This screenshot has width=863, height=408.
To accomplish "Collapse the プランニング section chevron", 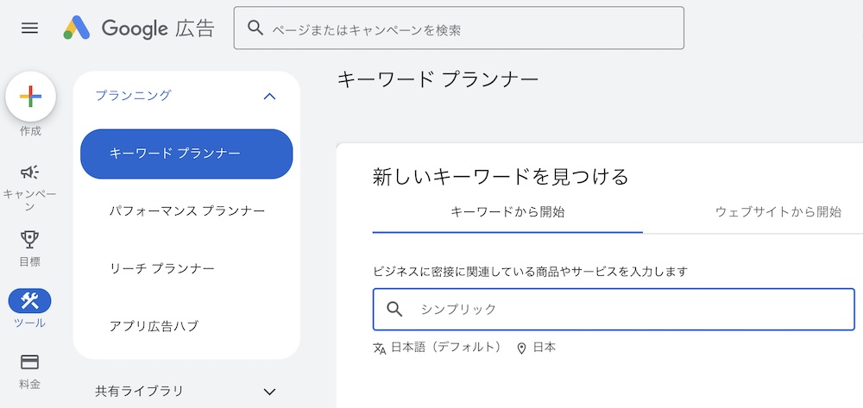I will click(269, 96).
